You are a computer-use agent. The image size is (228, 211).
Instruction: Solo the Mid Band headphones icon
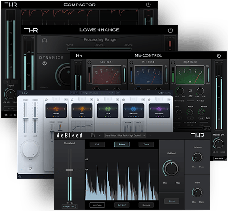[x=131, y=62]
